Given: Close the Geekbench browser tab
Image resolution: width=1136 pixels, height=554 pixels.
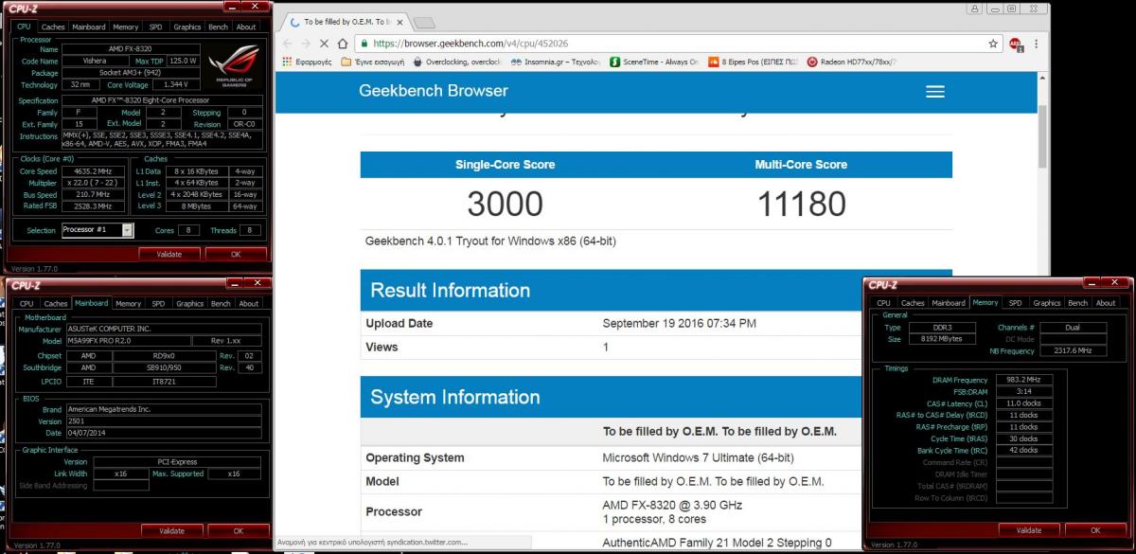Looking at the screenshot, I should pyautogui.click(x=399, y=22).
